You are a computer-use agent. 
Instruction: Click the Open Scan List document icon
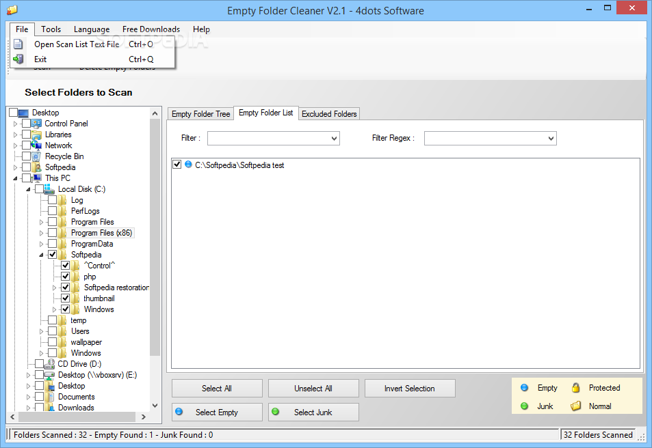click(x=18, y=44)
